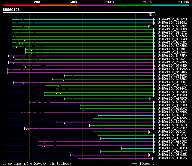This screenshot has width=192, height=166.
Task: Click the cyan =100char. scale bar legend
Action: coord(134,164)
